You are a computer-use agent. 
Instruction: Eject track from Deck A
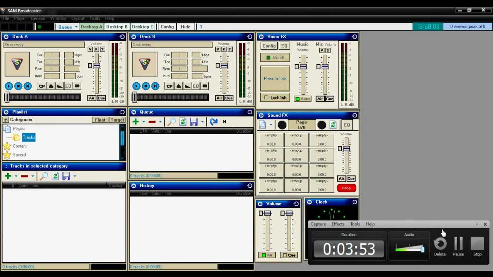point(51,86)
